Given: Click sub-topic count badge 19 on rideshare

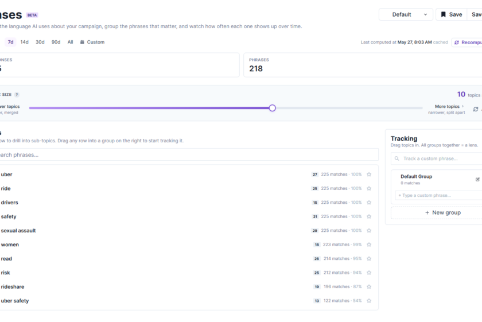Looking at the screenshot, I should click(x=317, y=286).
